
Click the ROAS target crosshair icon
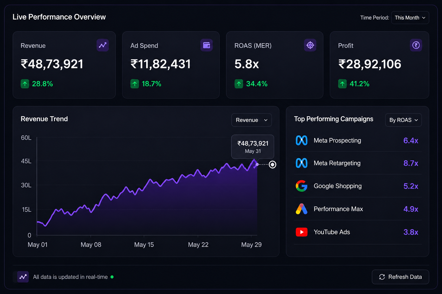coord(310,45)
